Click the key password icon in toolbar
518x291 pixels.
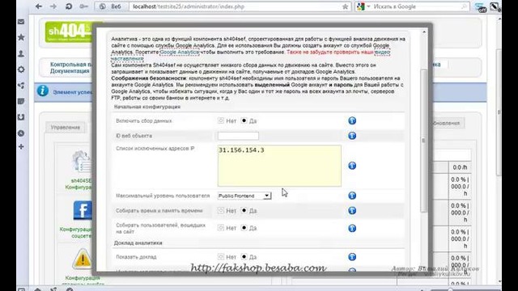tap(83, 6)
